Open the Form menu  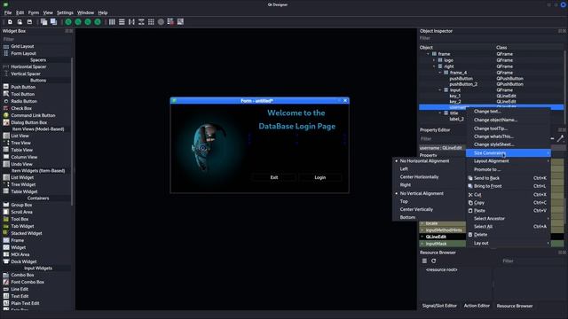click(34, 12)
